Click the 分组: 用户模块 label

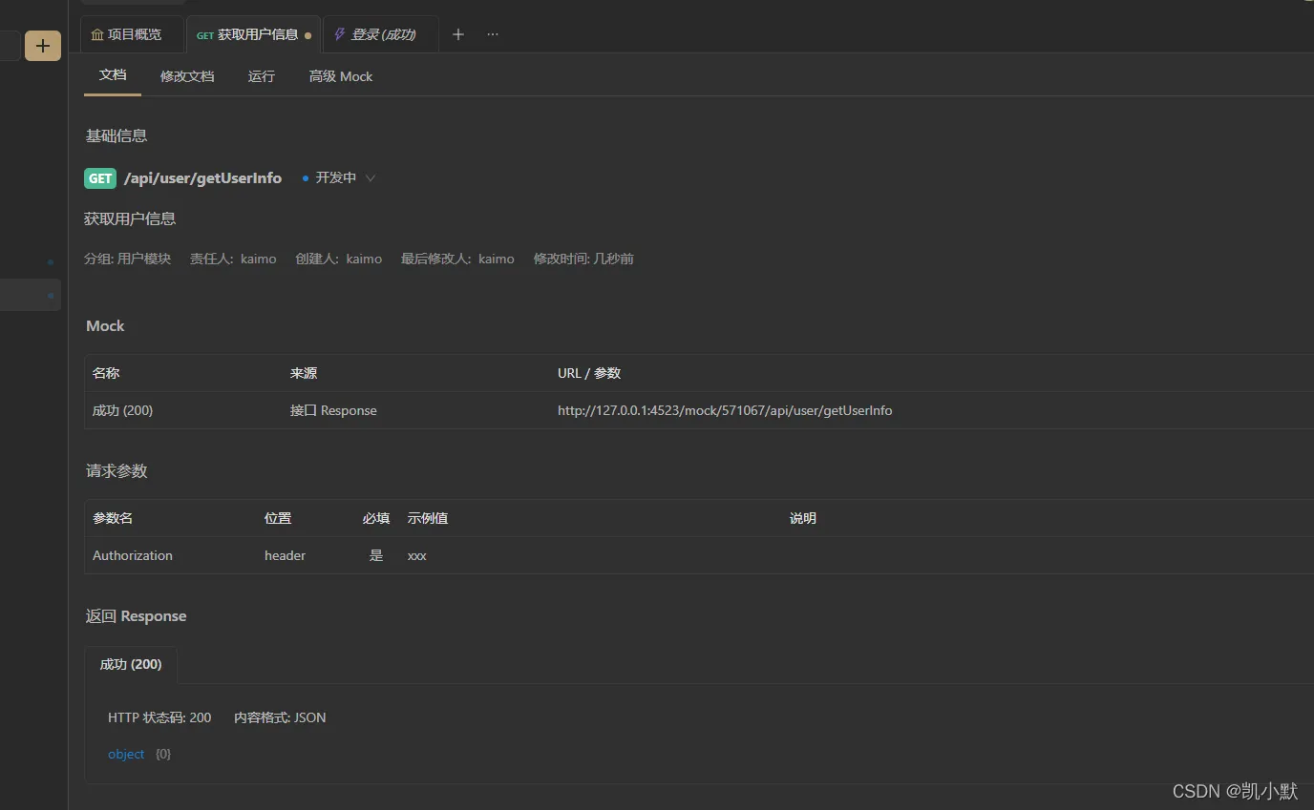(x=127, y=259)
